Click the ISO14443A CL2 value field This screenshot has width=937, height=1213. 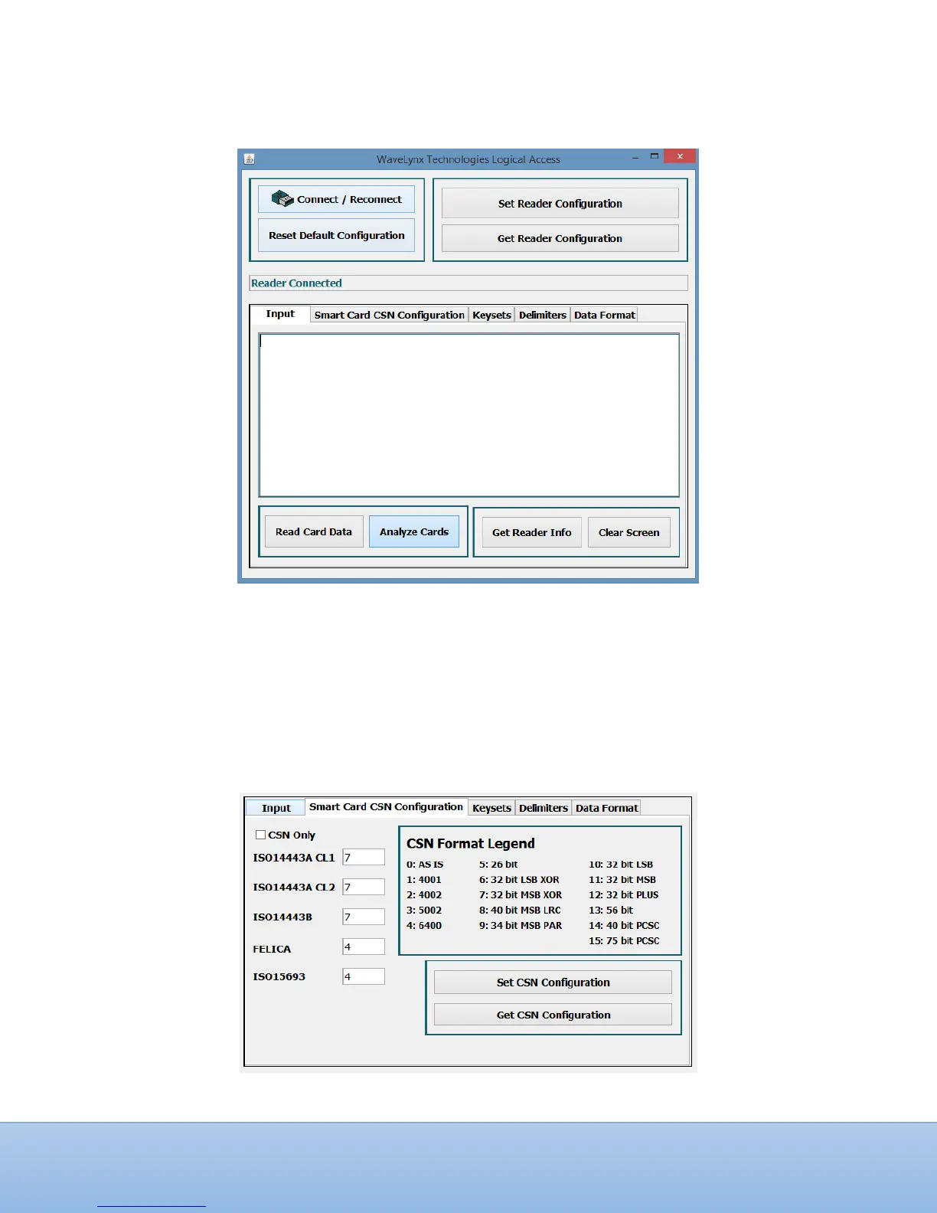pos(364,887)
